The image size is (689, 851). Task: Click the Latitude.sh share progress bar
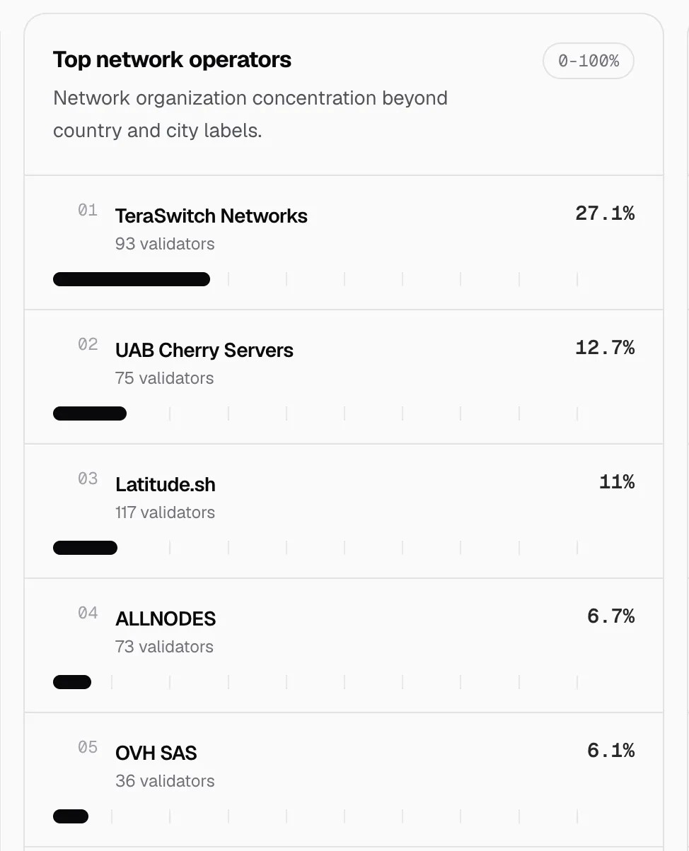[x=85, y=548]
